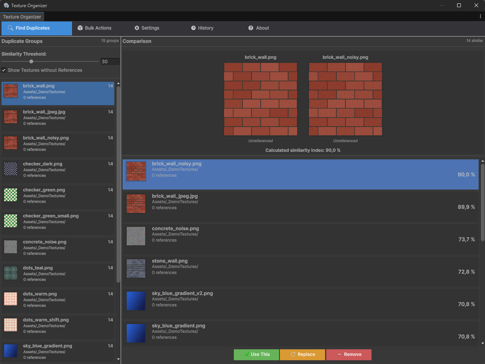
Task: Adjust the Similarity Threshold slider handle
Action: [31, 61]
